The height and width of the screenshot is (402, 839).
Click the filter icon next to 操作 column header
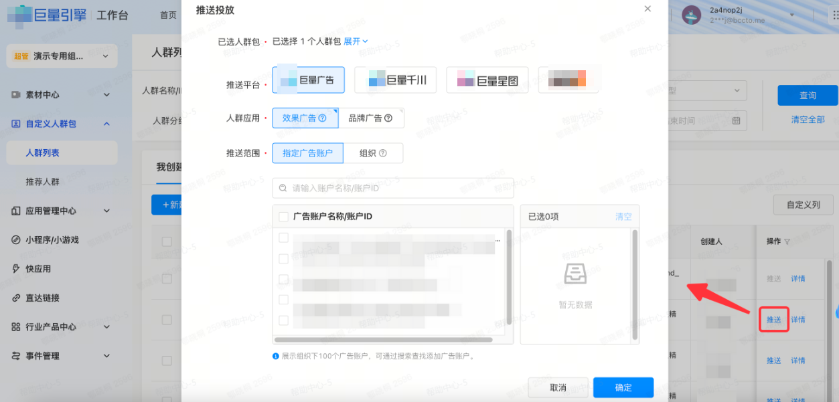787,241
